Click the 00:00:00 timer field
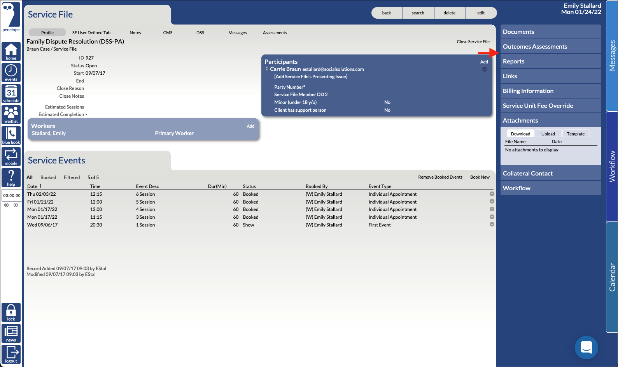Image resolution: width=618 pixels, height=367 pixels. 12,195
